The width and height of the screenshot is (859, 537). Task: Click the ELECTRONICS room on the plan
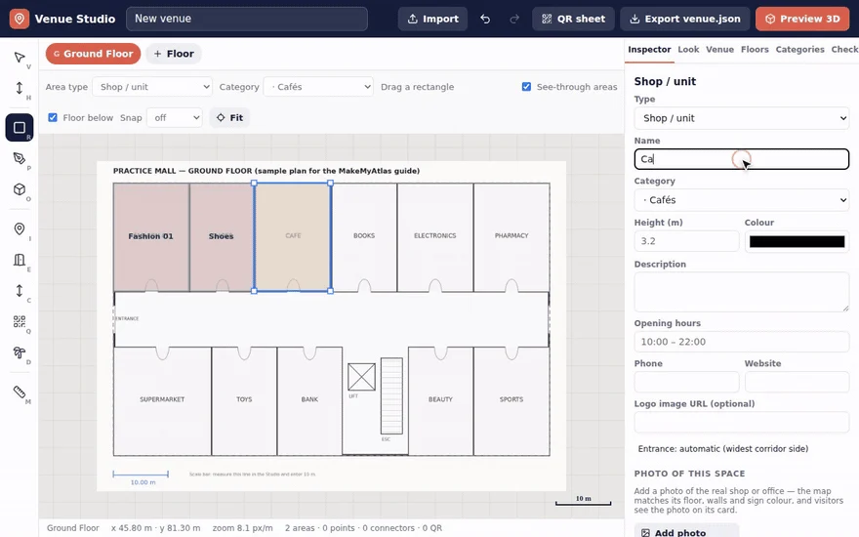click(435, 235)
